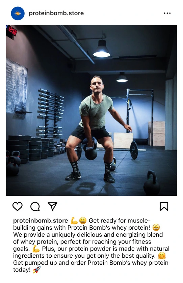Click flexed bicep emoji next to caption username
Screen dimensions: 183x283
point(74,221)
